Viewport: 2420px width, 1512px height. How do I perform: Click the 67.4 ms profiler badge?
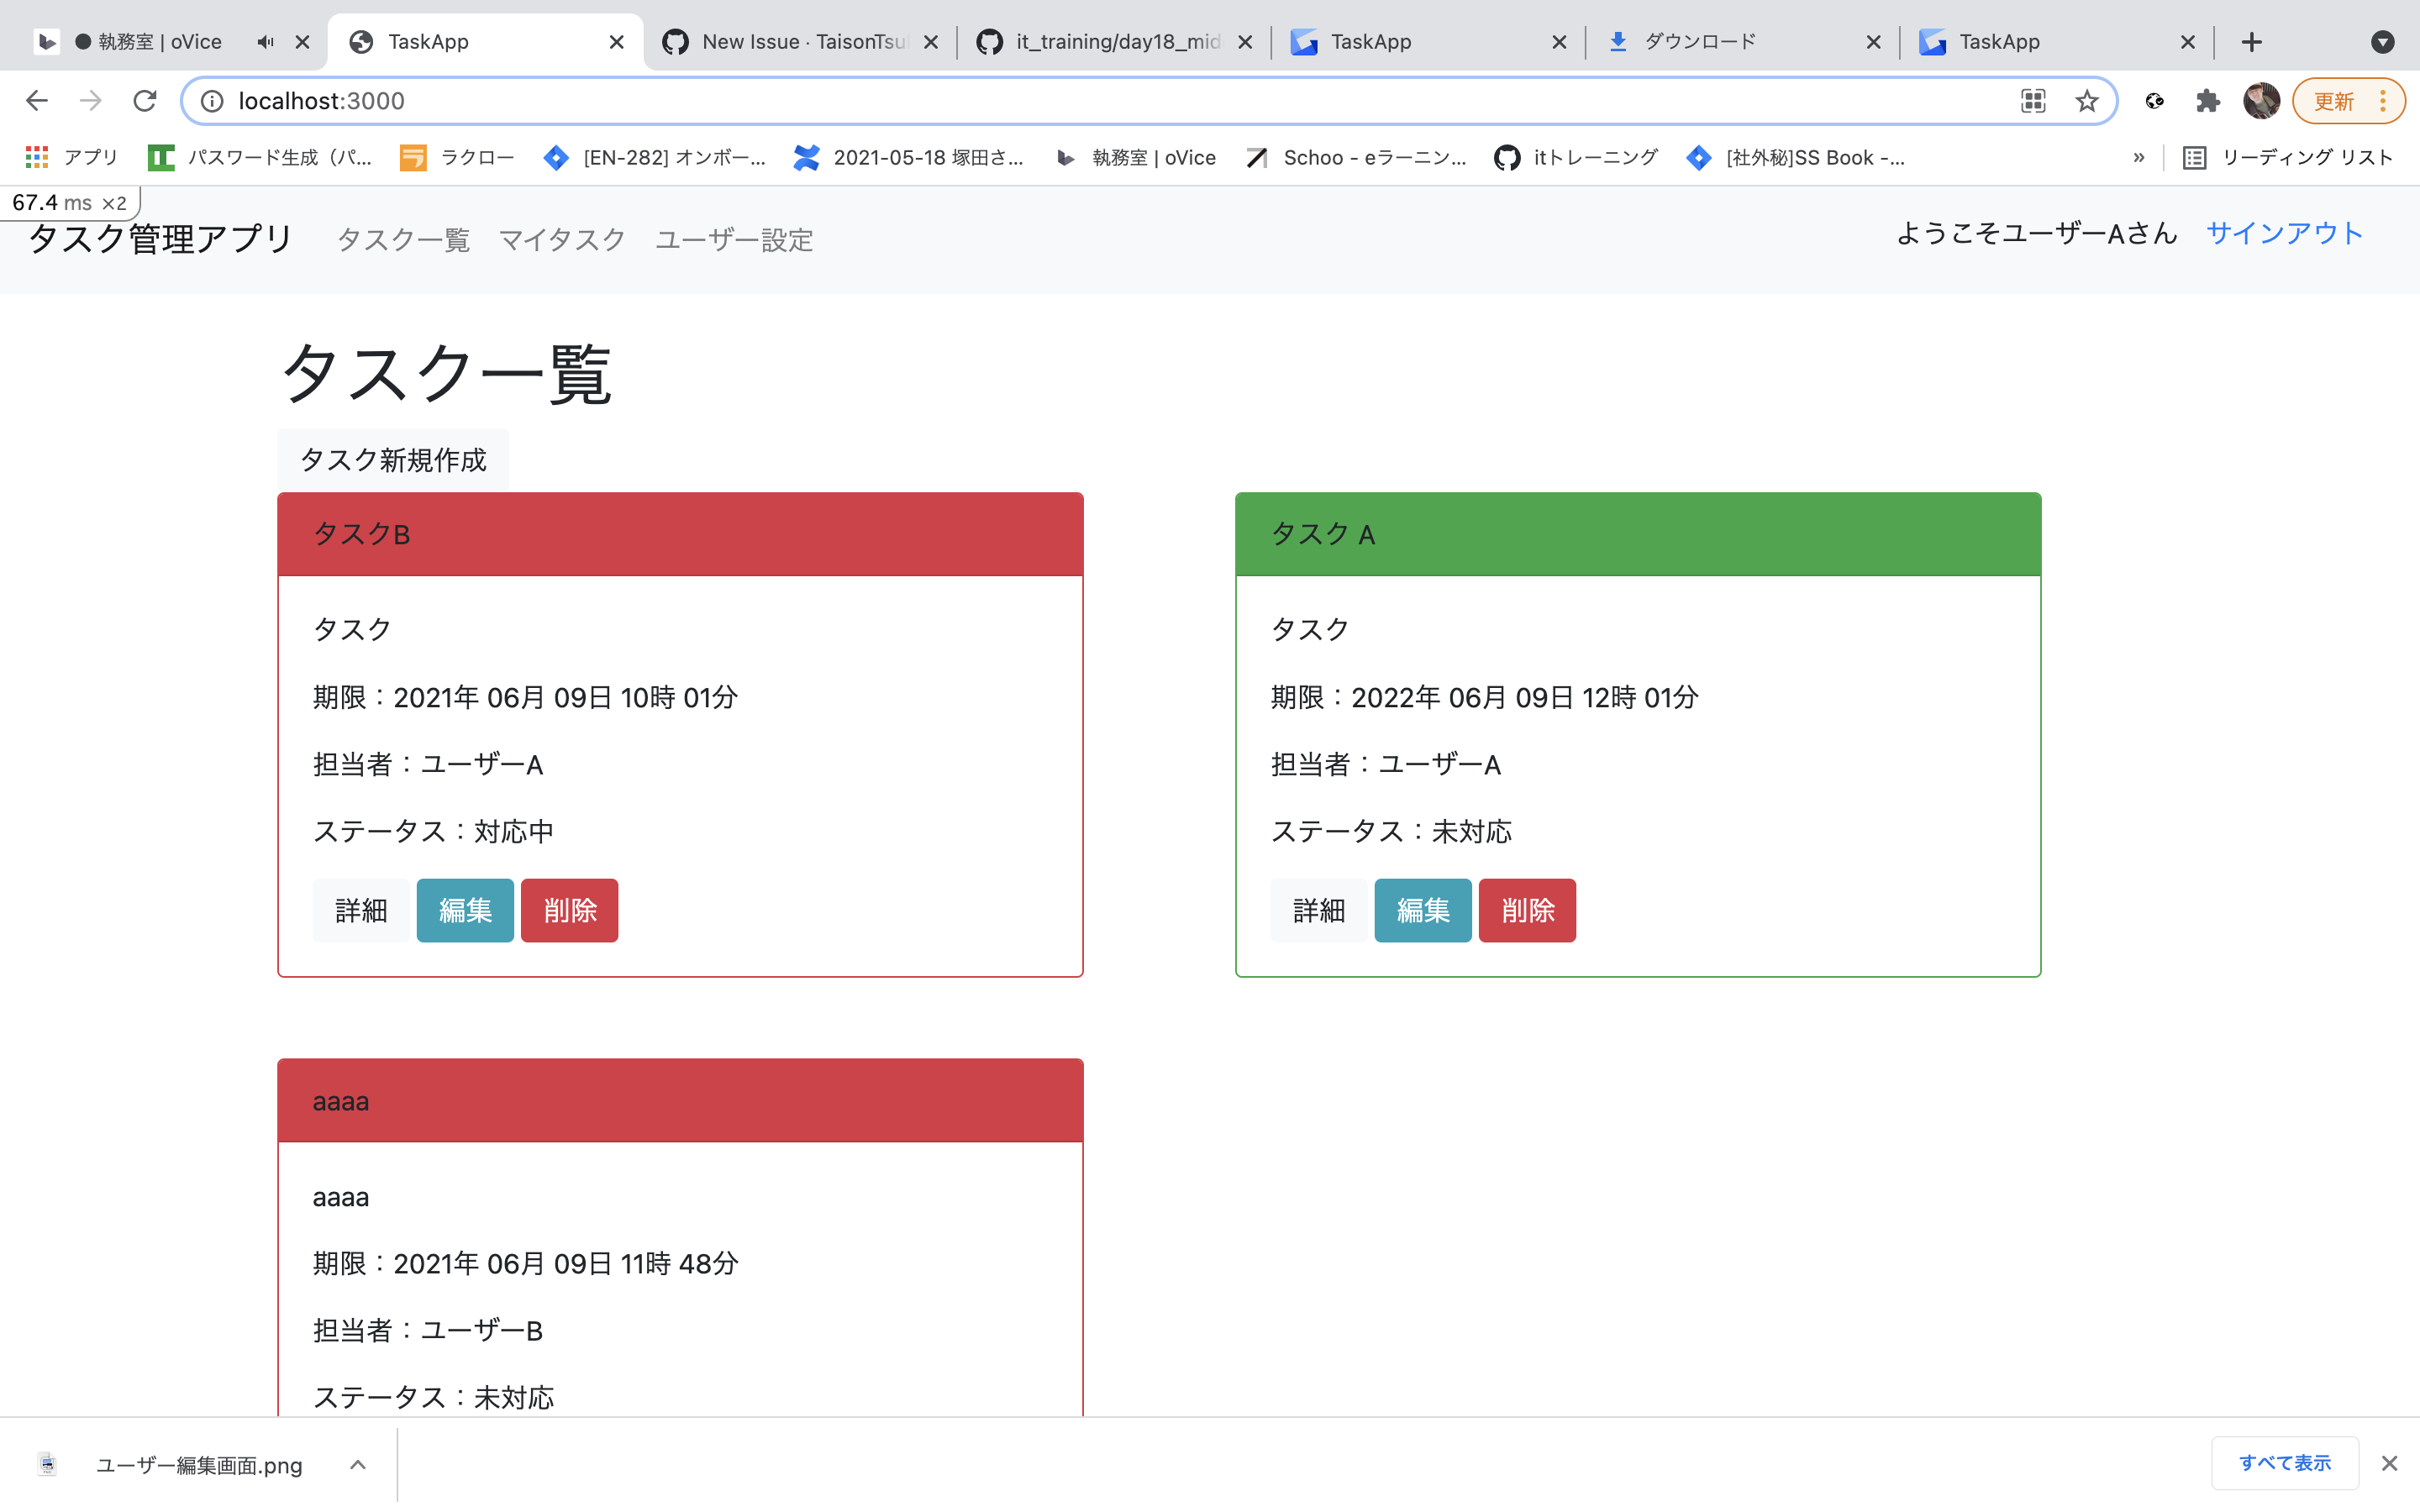tap(69, 202)
